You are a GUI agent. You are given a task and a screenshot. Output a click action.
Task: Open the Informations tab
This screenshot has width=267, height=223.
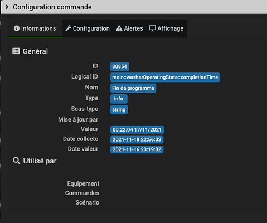pyautogui.click(x=35, y=28)
